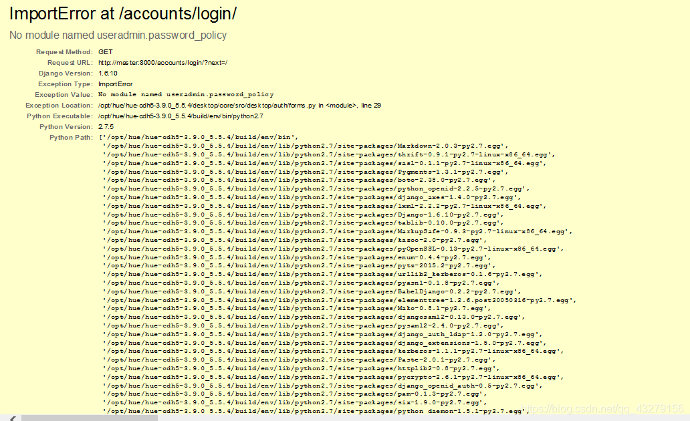This screenshot has width=690, height=421.
Task: Click the 'No module named useradmin.password_policy' subtitle
Action: coord(118,35)
